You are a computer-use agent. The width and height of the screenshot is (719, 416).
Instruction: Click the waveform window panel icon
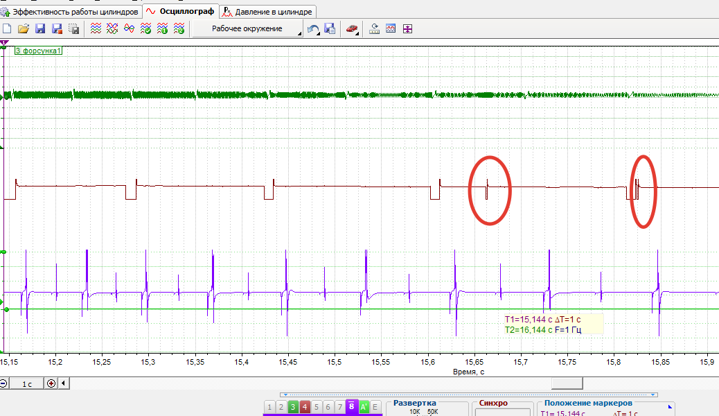(391, 29)
